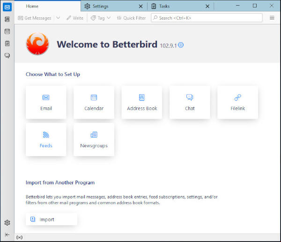Click the Write button
The width and height of the screenshot is (281, 242).
tap(75, 18)
